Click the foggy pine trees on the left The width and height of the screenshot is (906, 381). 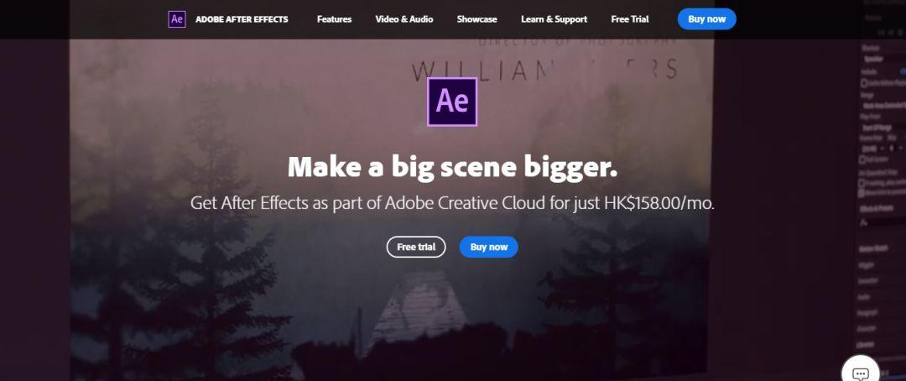point(174,243)
